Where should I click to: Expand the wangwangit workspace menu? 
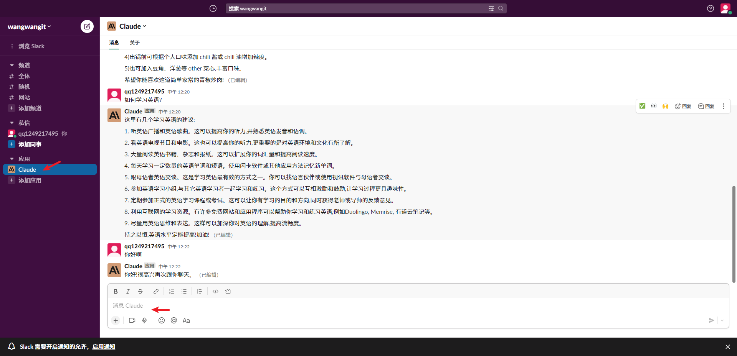[x=29, y=27]
